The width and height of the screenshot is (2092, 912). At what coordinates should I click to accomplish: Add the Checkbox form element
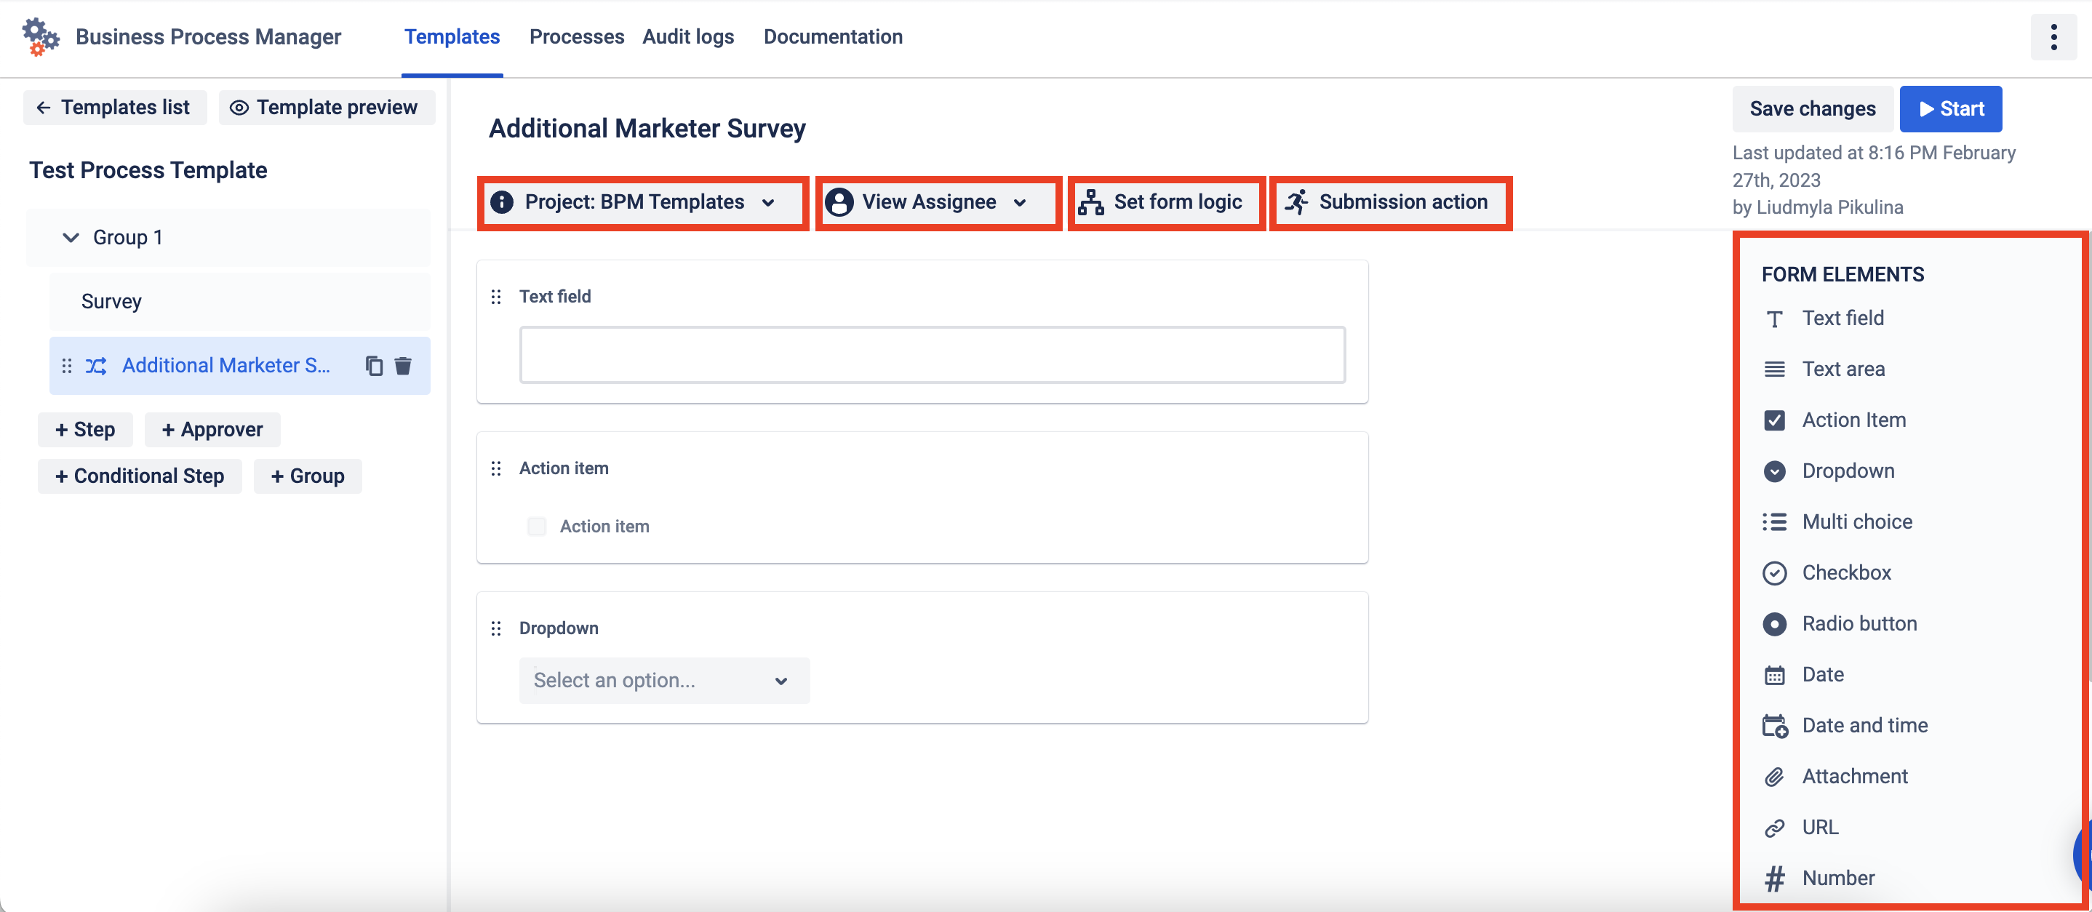coord(1846,572)
